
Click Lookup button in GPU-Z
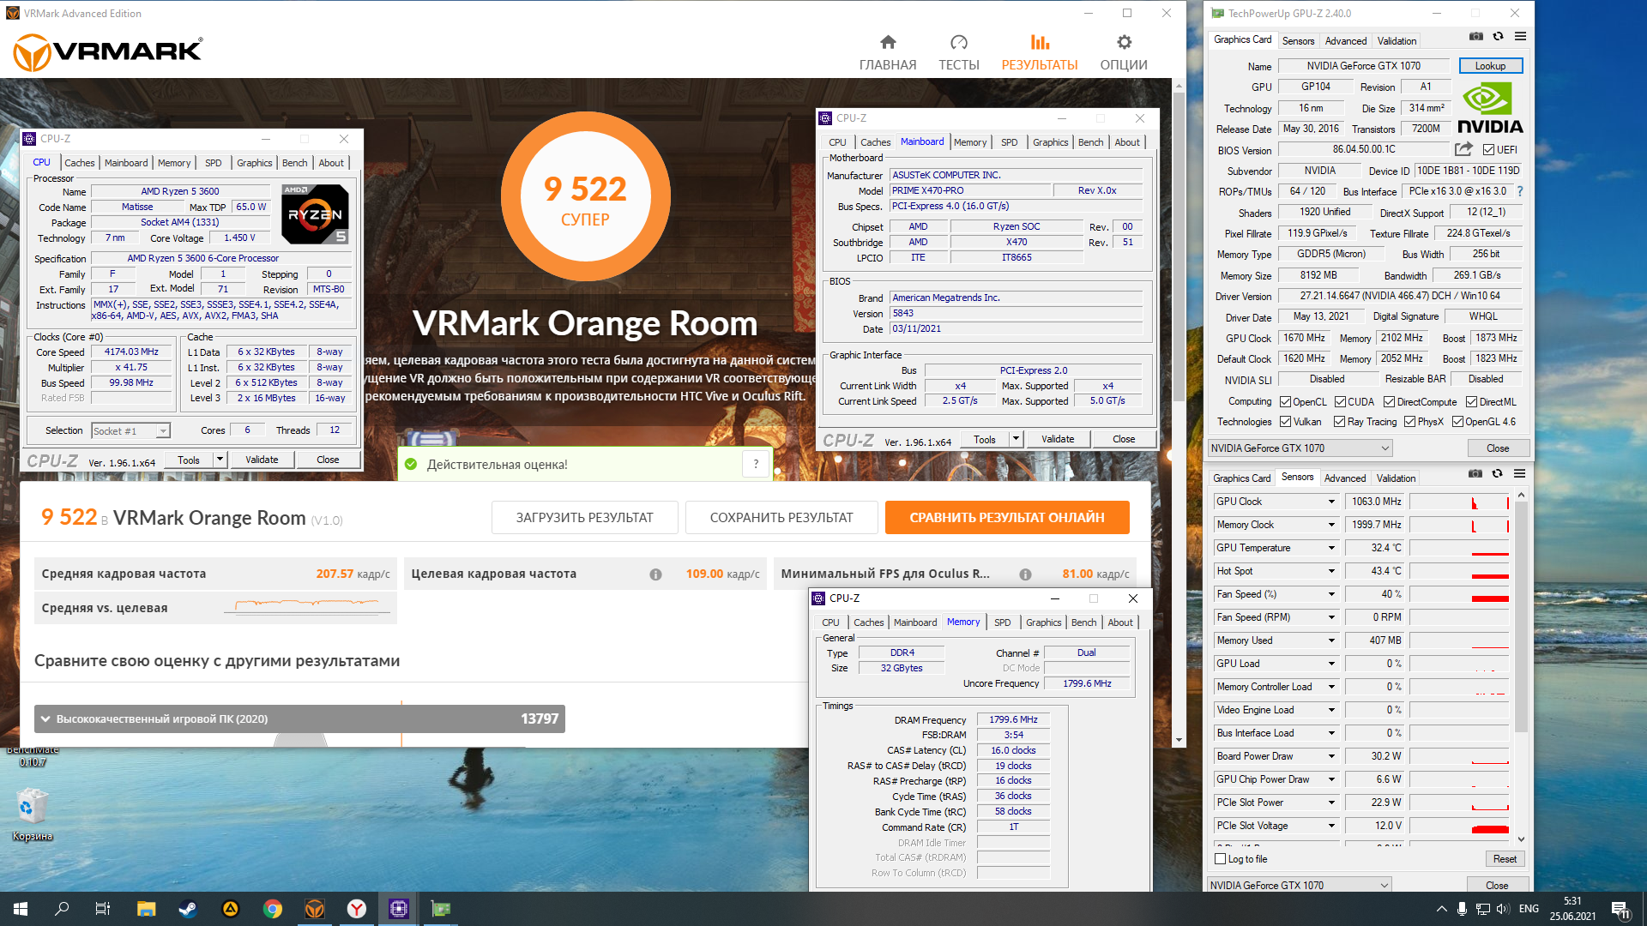[1490, 66]
